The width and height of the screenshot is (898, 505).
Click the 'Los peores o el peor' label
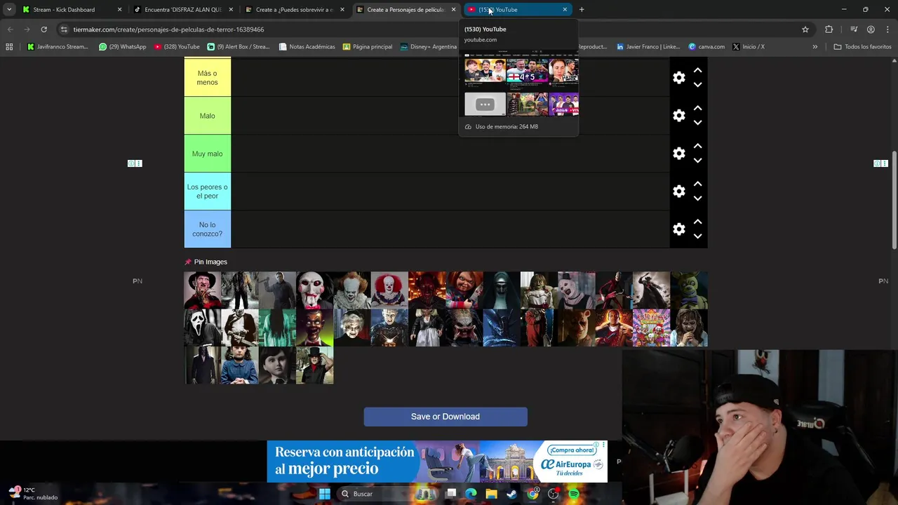coord(207,191)
